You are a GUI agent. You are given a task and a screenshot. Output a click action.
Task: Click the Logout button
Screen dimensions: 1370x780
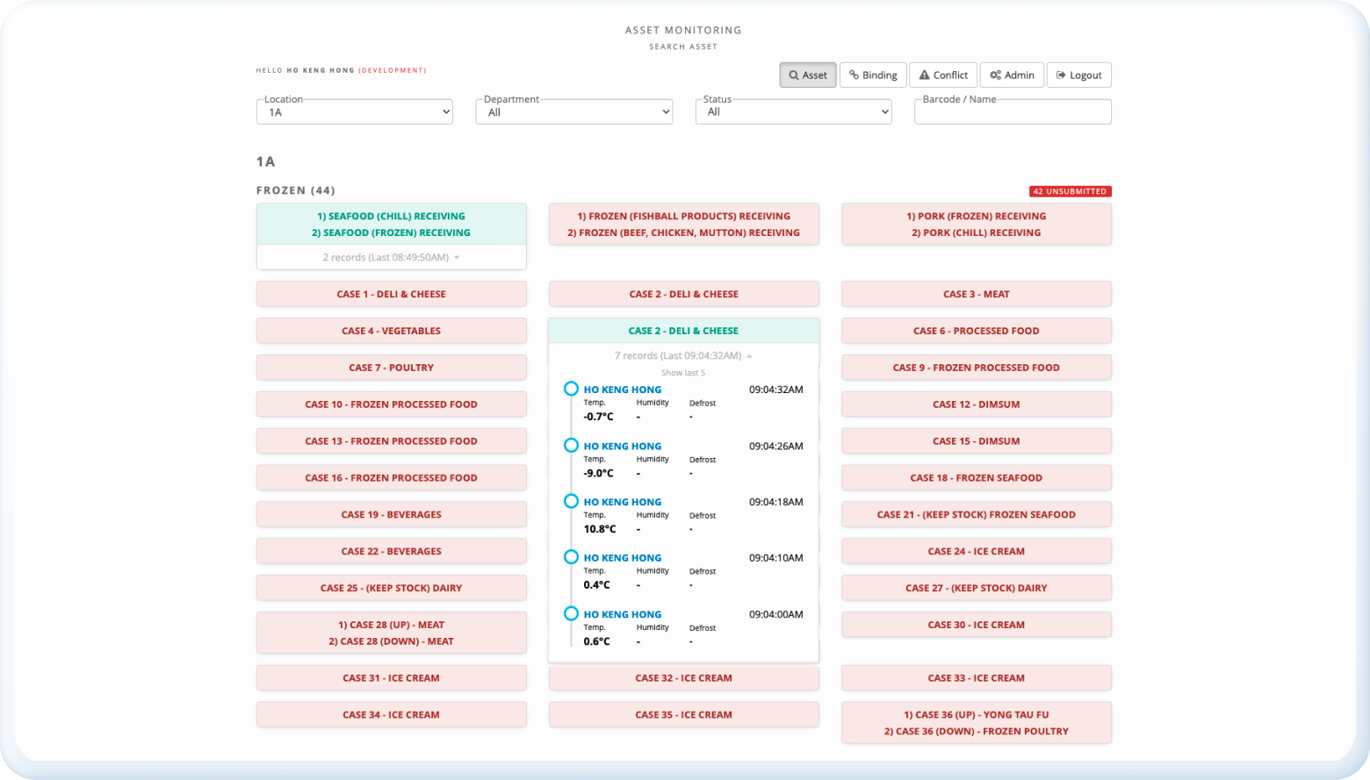pos(1078,75)
